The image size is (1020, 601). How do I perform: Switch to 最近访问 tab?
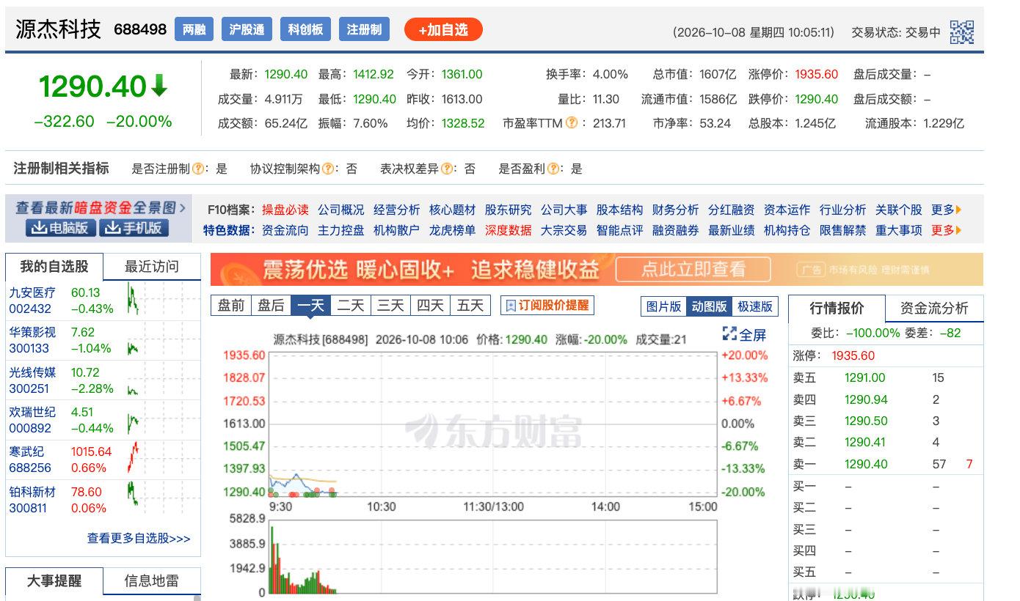(x=152, y=267)
